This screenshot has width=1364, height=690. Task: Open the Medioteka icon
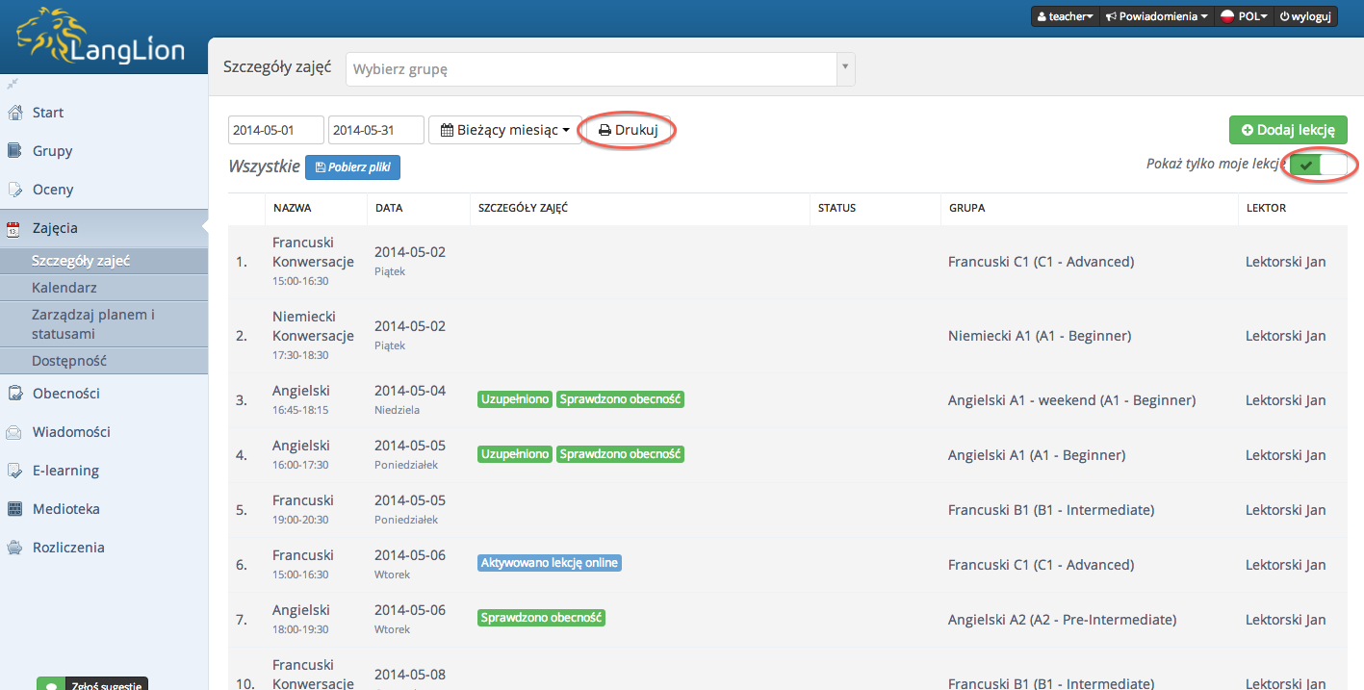pyautogui.click(x=14, y=509)
